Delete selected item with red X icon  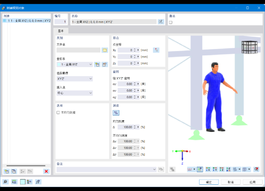(x=46, y=172)
